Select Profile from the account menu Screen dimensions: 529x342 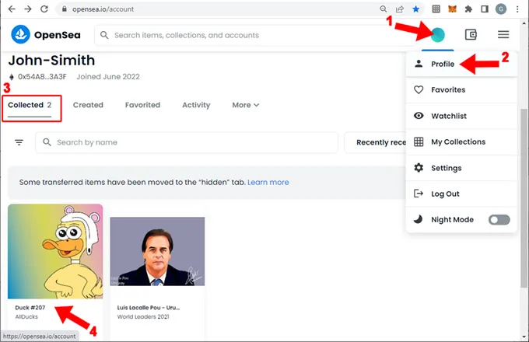[442, 64]
